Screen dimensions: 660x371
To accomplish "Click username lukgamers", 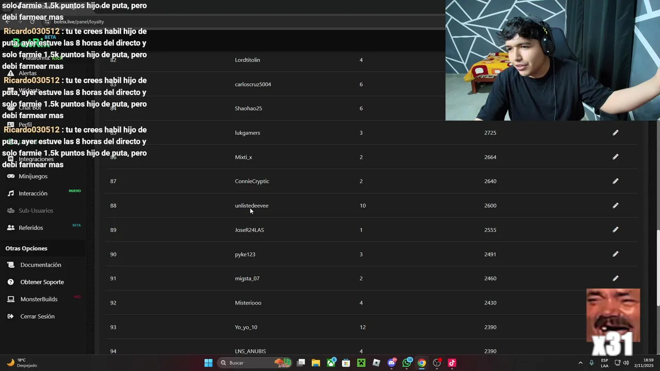I will [x=247, y=133].
